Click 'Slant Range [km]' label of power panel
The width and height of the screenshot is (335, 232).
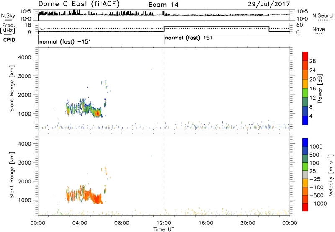click(x=12, y=88)
